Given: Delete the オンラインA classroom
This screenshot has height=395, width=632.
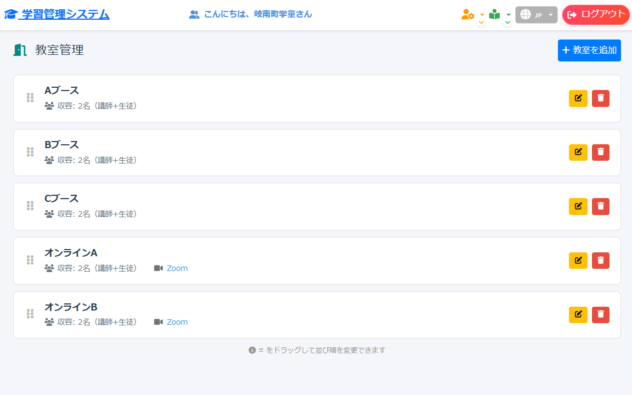Looking at the screenshot, I should point(601,261).
